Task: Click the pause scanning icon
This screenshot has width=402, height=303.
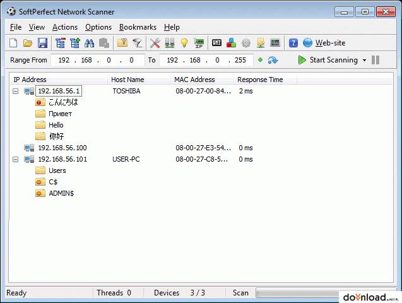Action: click(x=375, y=60)
